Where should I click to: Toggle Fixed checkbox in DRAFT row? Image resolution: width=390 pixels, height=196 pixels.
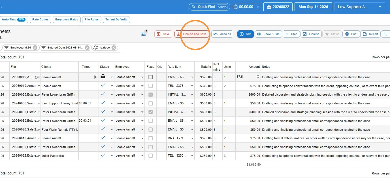(x=150, y=138)
